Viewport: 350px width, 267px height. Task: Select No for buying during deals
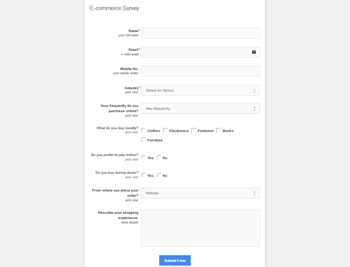(x=159, y=175)
